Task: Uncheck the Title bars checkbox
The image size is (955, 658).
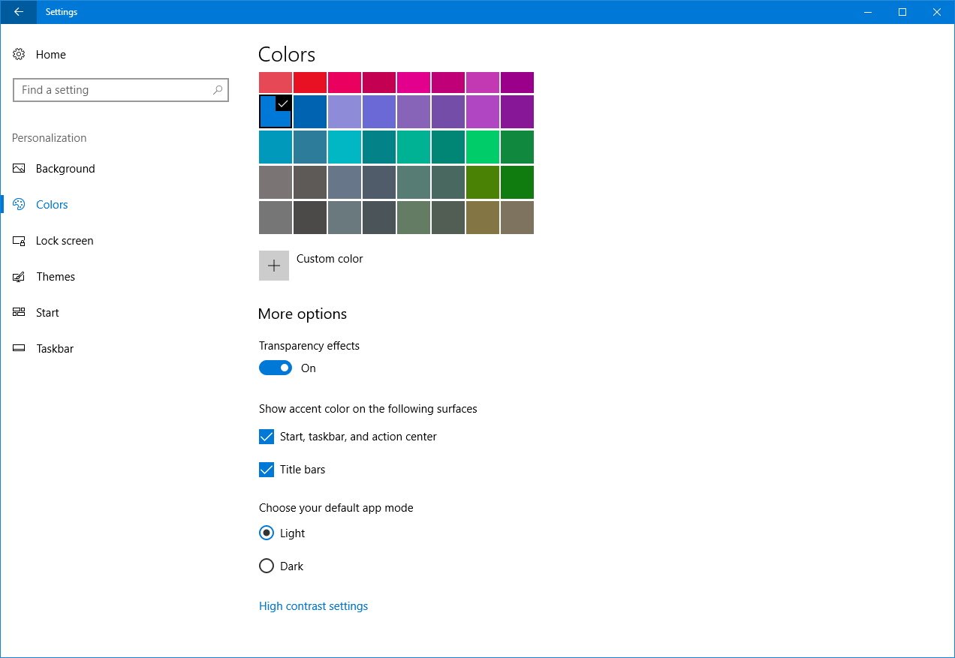Action: click(x=267, y=470)
